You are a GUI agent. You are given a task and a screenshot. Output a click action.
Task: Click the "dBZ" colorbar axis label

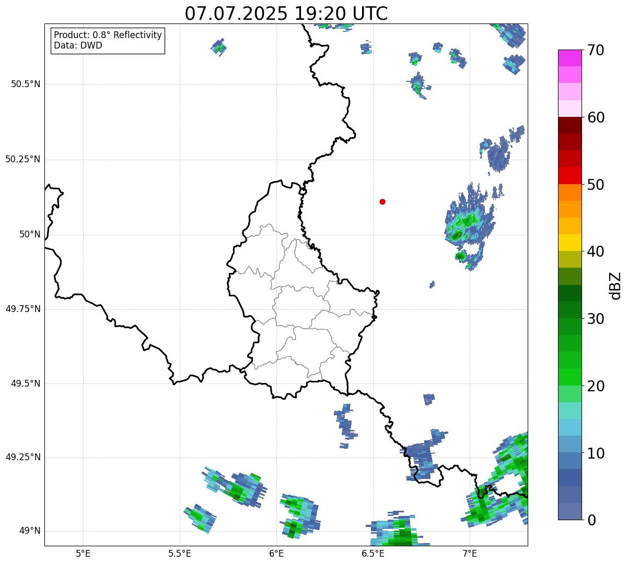(615, 285)
